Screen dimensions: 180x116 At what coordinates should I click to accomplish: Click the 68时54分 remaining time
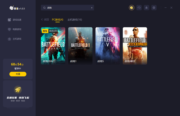[x=17, y=64]
